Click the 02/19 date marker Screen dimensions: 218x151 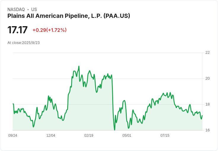pos(89,136)
